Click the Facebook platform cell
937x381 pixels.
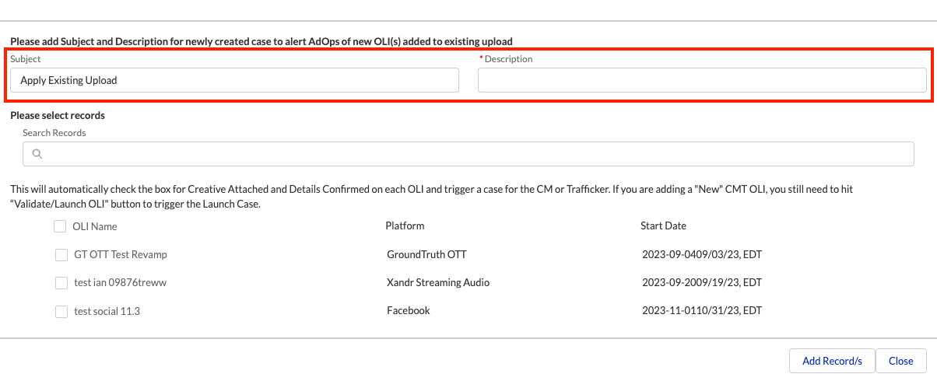[x=409, y=310]
